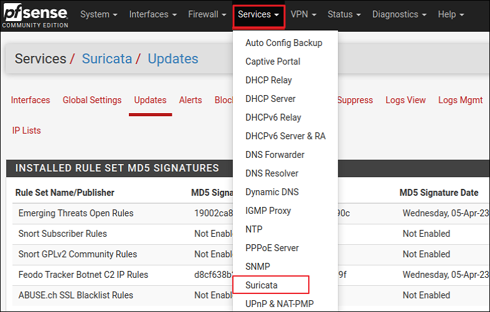
Task: Open DNS Resolver menu item
Action: coord(271,173)
